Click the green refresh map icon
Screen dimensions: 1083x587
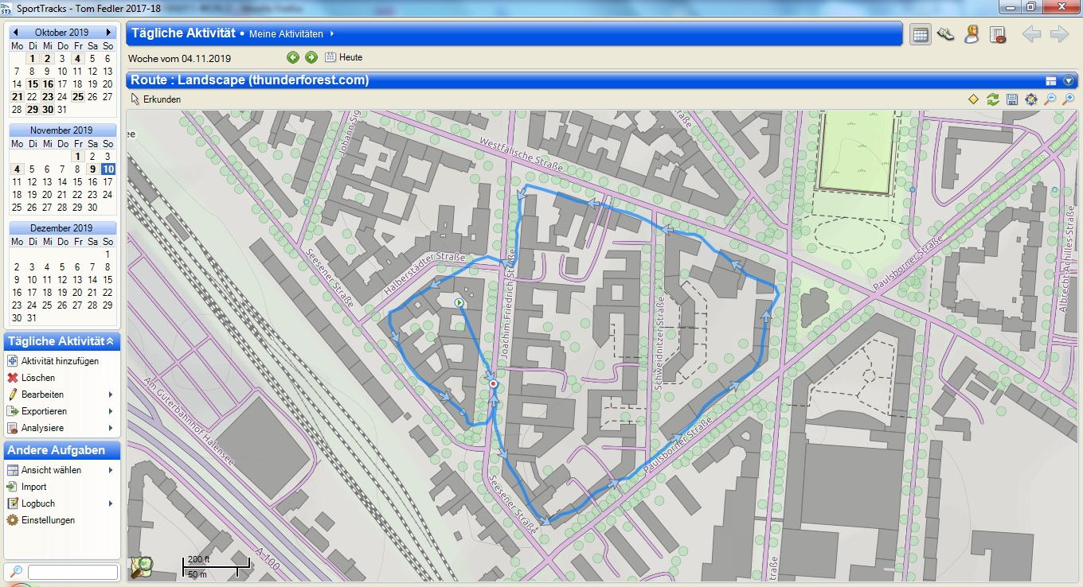(x=992, y=99)
